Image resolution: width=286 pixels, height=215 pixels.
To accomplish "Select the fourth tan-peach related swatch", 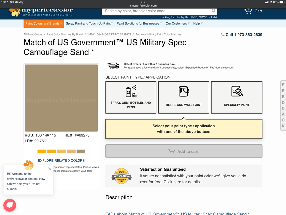I will point(71,151).
